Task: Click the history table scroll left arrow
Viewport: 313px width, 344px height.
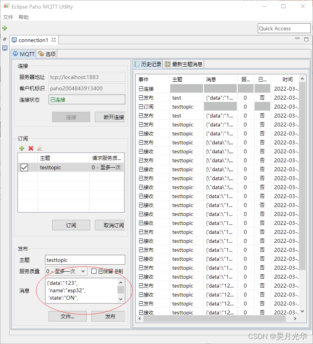Action: (x=140, y=319)
